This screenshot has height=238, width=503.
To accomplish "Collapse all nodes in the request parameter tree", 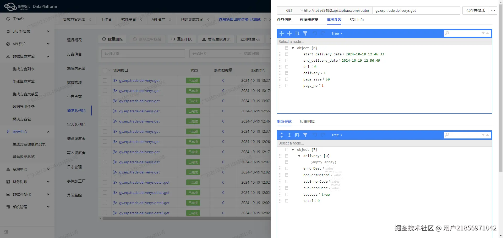I will [x=289, y=33].
